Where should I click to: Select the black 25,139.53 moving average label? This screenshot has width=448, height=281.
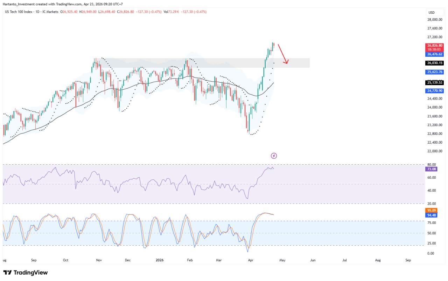tap(434, 83)
